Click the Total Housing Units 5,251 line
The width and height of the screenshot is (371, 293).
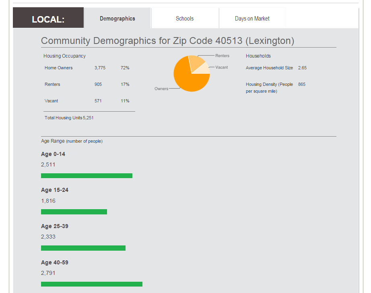pos(69,118)
